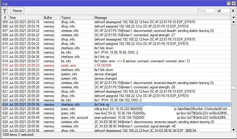Sort by the Time column header
237x139 pixels.
coord(25,18)
